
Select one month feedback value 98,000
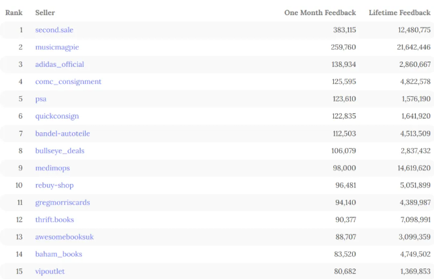(x=344, y=168)
